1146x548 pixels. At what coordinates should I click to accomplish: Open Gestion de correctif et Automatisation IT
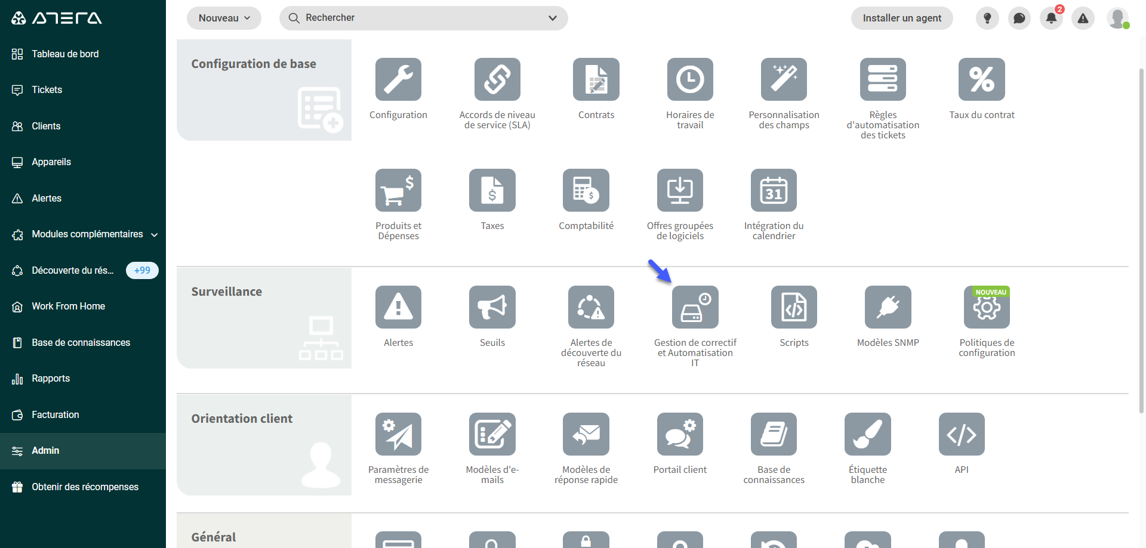[x=695, y=307]
